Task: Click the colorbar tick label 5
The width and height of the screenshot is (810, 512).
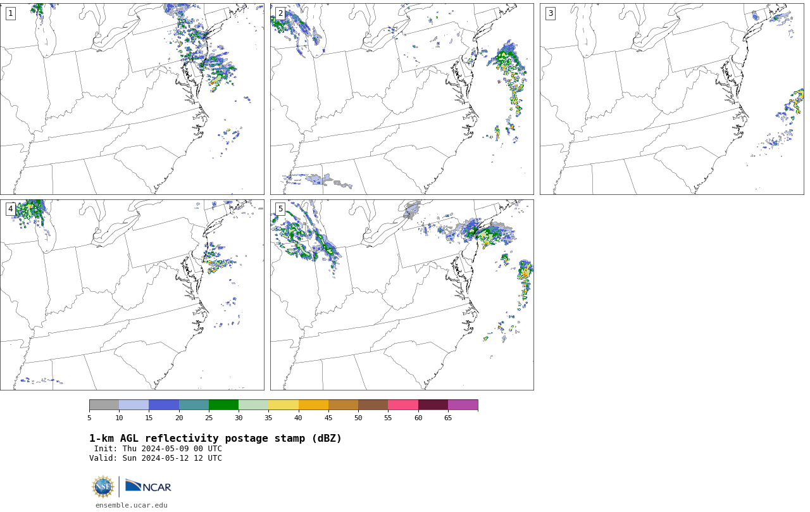Action: click(89, 418)
